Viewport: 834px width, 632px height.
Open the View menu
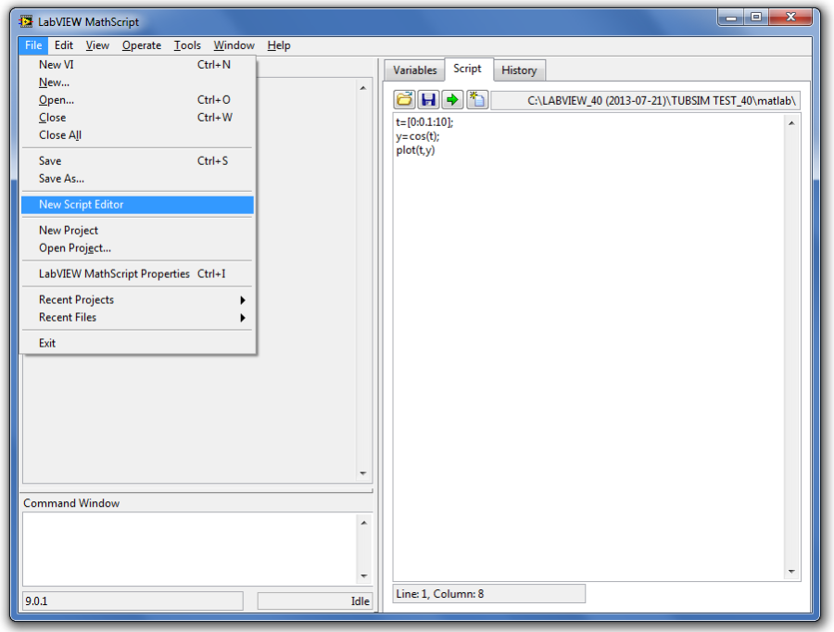98,45
